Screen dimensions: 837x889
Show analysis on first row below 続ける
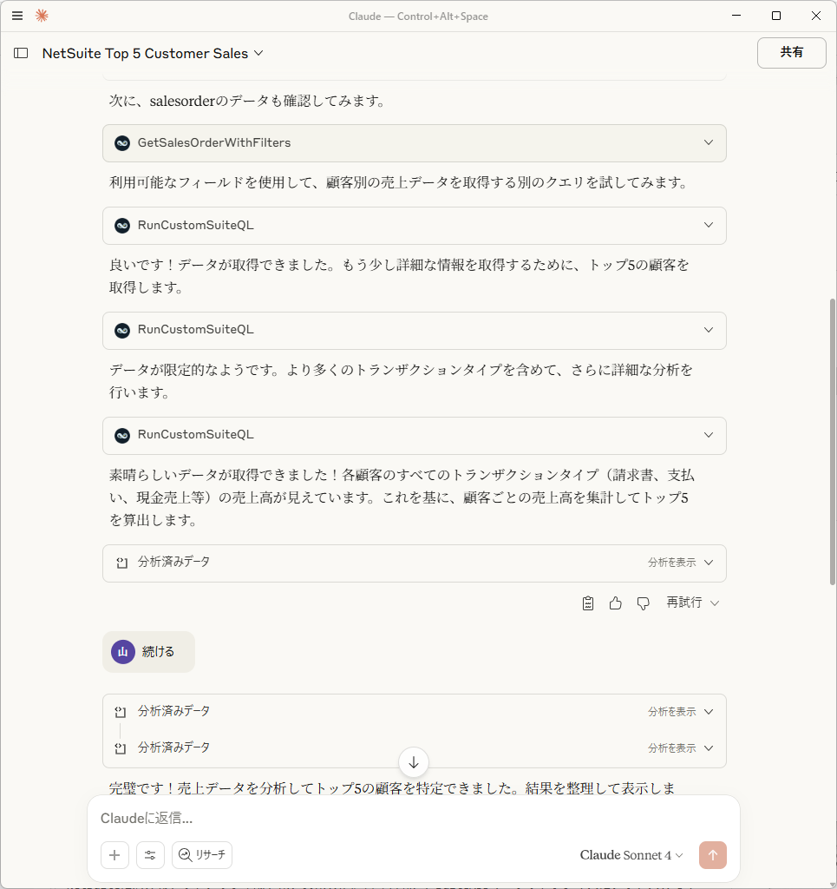pos(680,712)
